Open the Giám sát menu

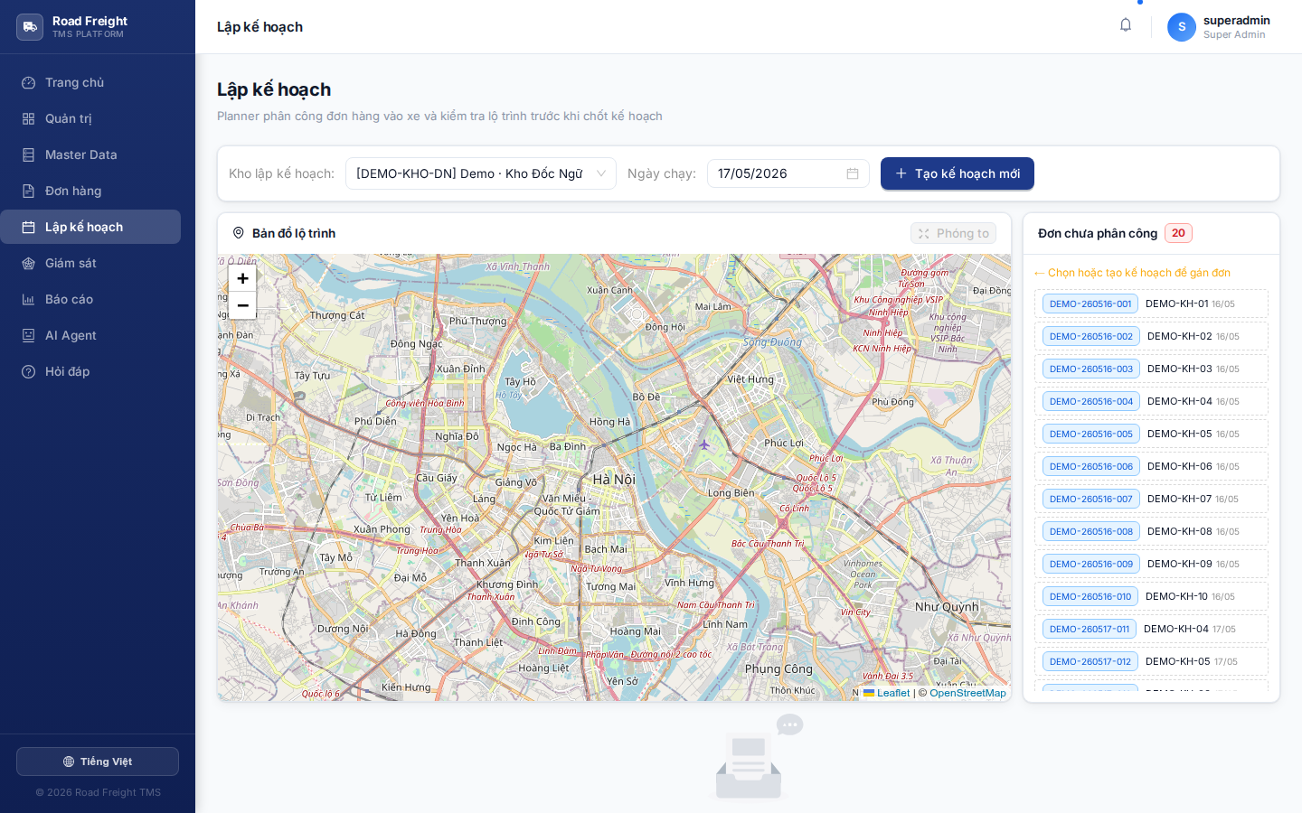click(90, 263)
